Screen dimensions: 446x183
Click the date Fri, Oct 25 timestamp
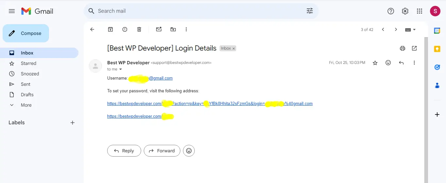[x=347, y=63]
